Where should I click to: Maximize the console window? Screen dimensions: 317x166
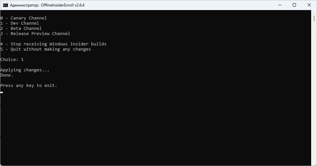pyautogui.click(x=294, y=5)
